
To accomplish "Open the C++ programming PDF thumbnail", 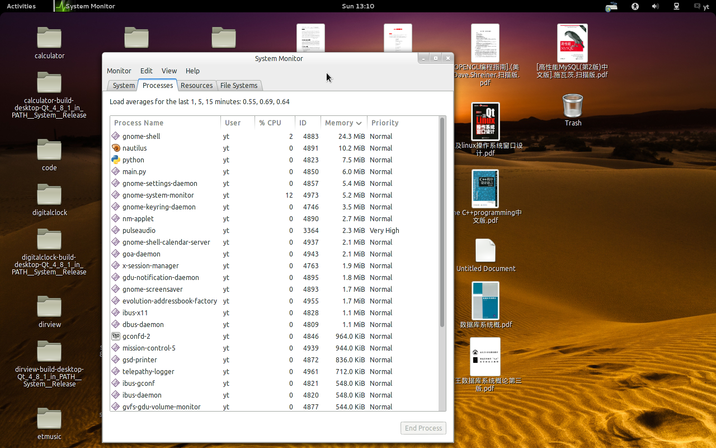I will 485,189.
